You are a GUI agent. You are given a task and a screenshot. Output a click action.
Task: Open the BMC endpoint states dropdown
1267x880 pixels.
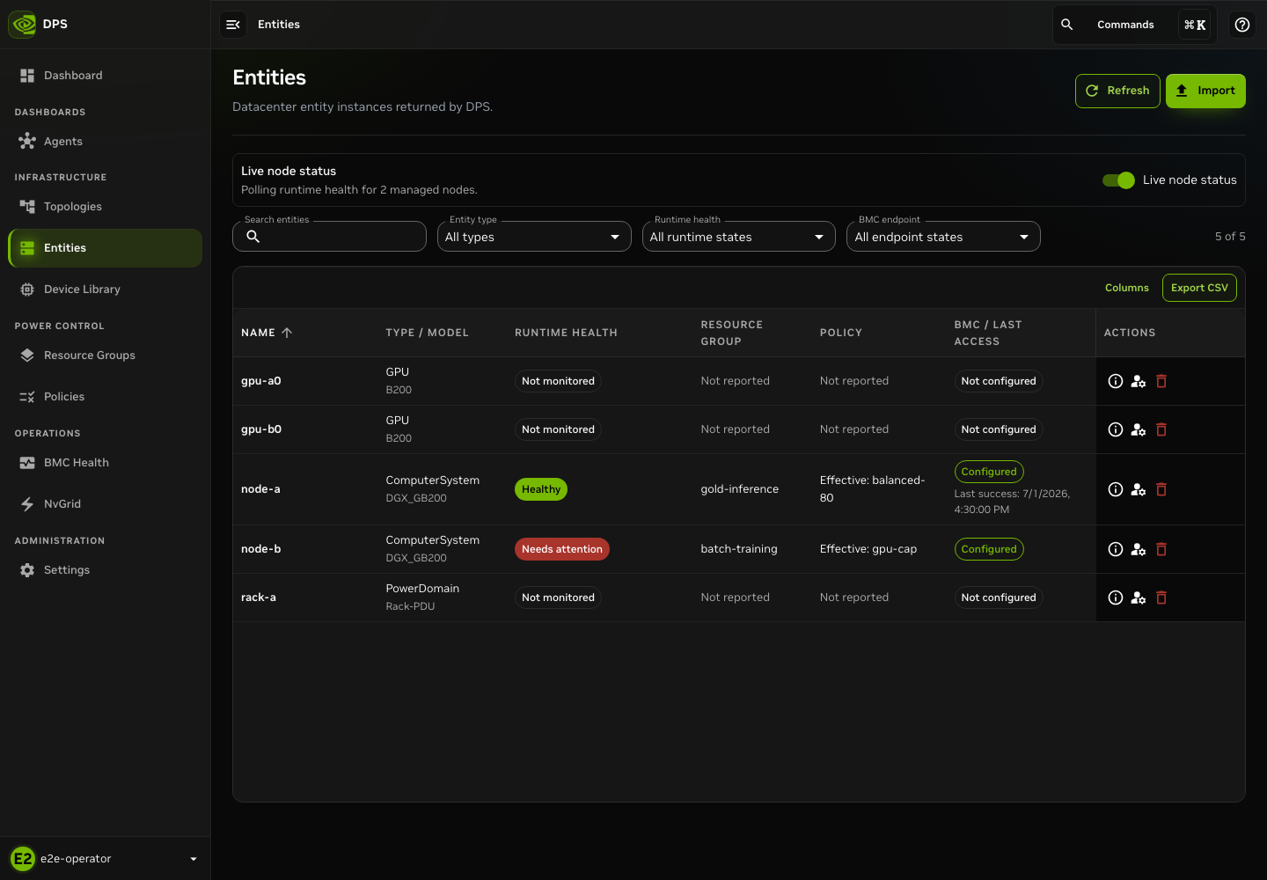click(943, 237)
